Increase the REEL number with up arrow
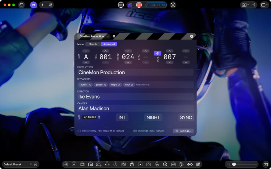Screen dimensions: 271x169 click(106, 51)
